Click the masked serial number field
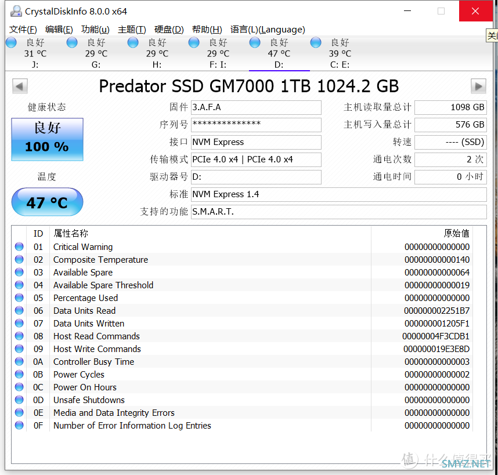 (256, 125)
